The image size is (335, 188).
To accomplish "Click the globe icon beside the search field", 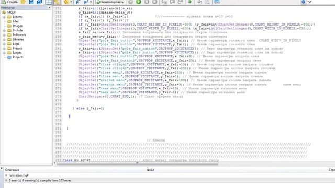I will tap(304, 2).
